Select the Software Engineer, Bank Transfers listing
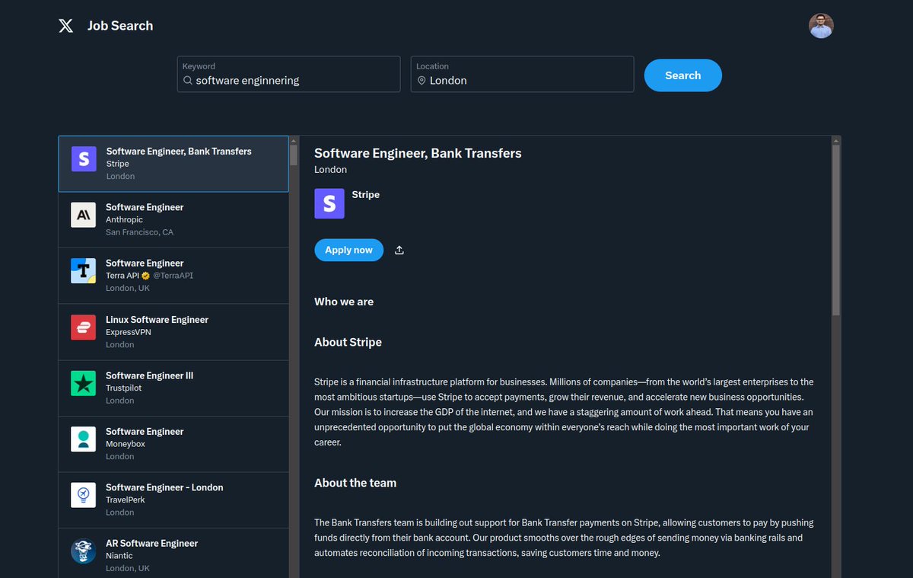Viewport: 913px width, 578px height. tap(173, 164)
